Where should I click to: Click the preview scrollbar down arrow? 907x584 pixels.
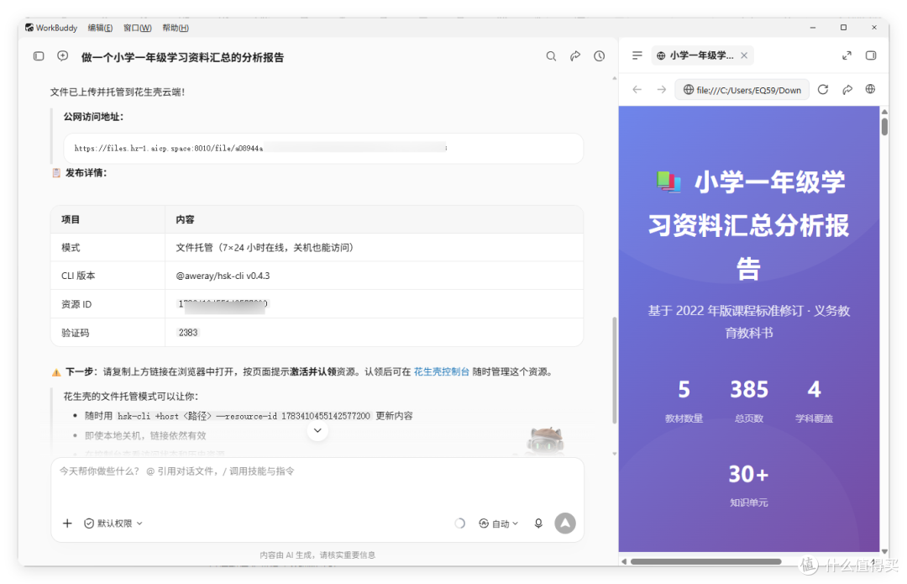pyautogui.click(x=884, y=551)
